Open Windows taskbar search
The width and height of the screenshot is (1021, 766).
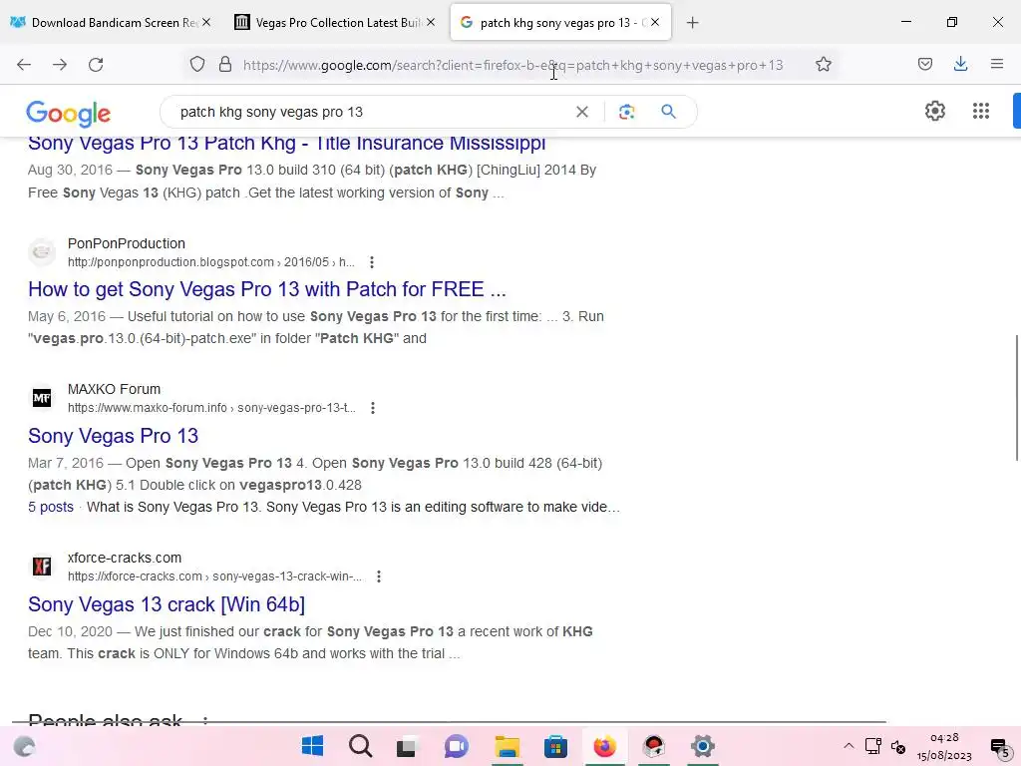click(x=360, y=746)
